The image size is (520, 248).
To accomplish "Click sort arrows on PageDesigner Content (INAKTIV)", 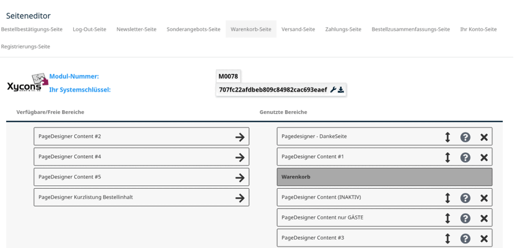I will 447,198.
